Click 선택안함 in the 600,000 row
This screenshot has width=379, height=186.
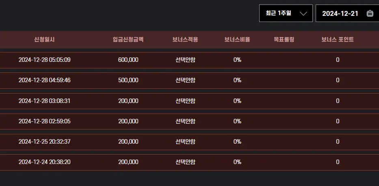[185, 60]
